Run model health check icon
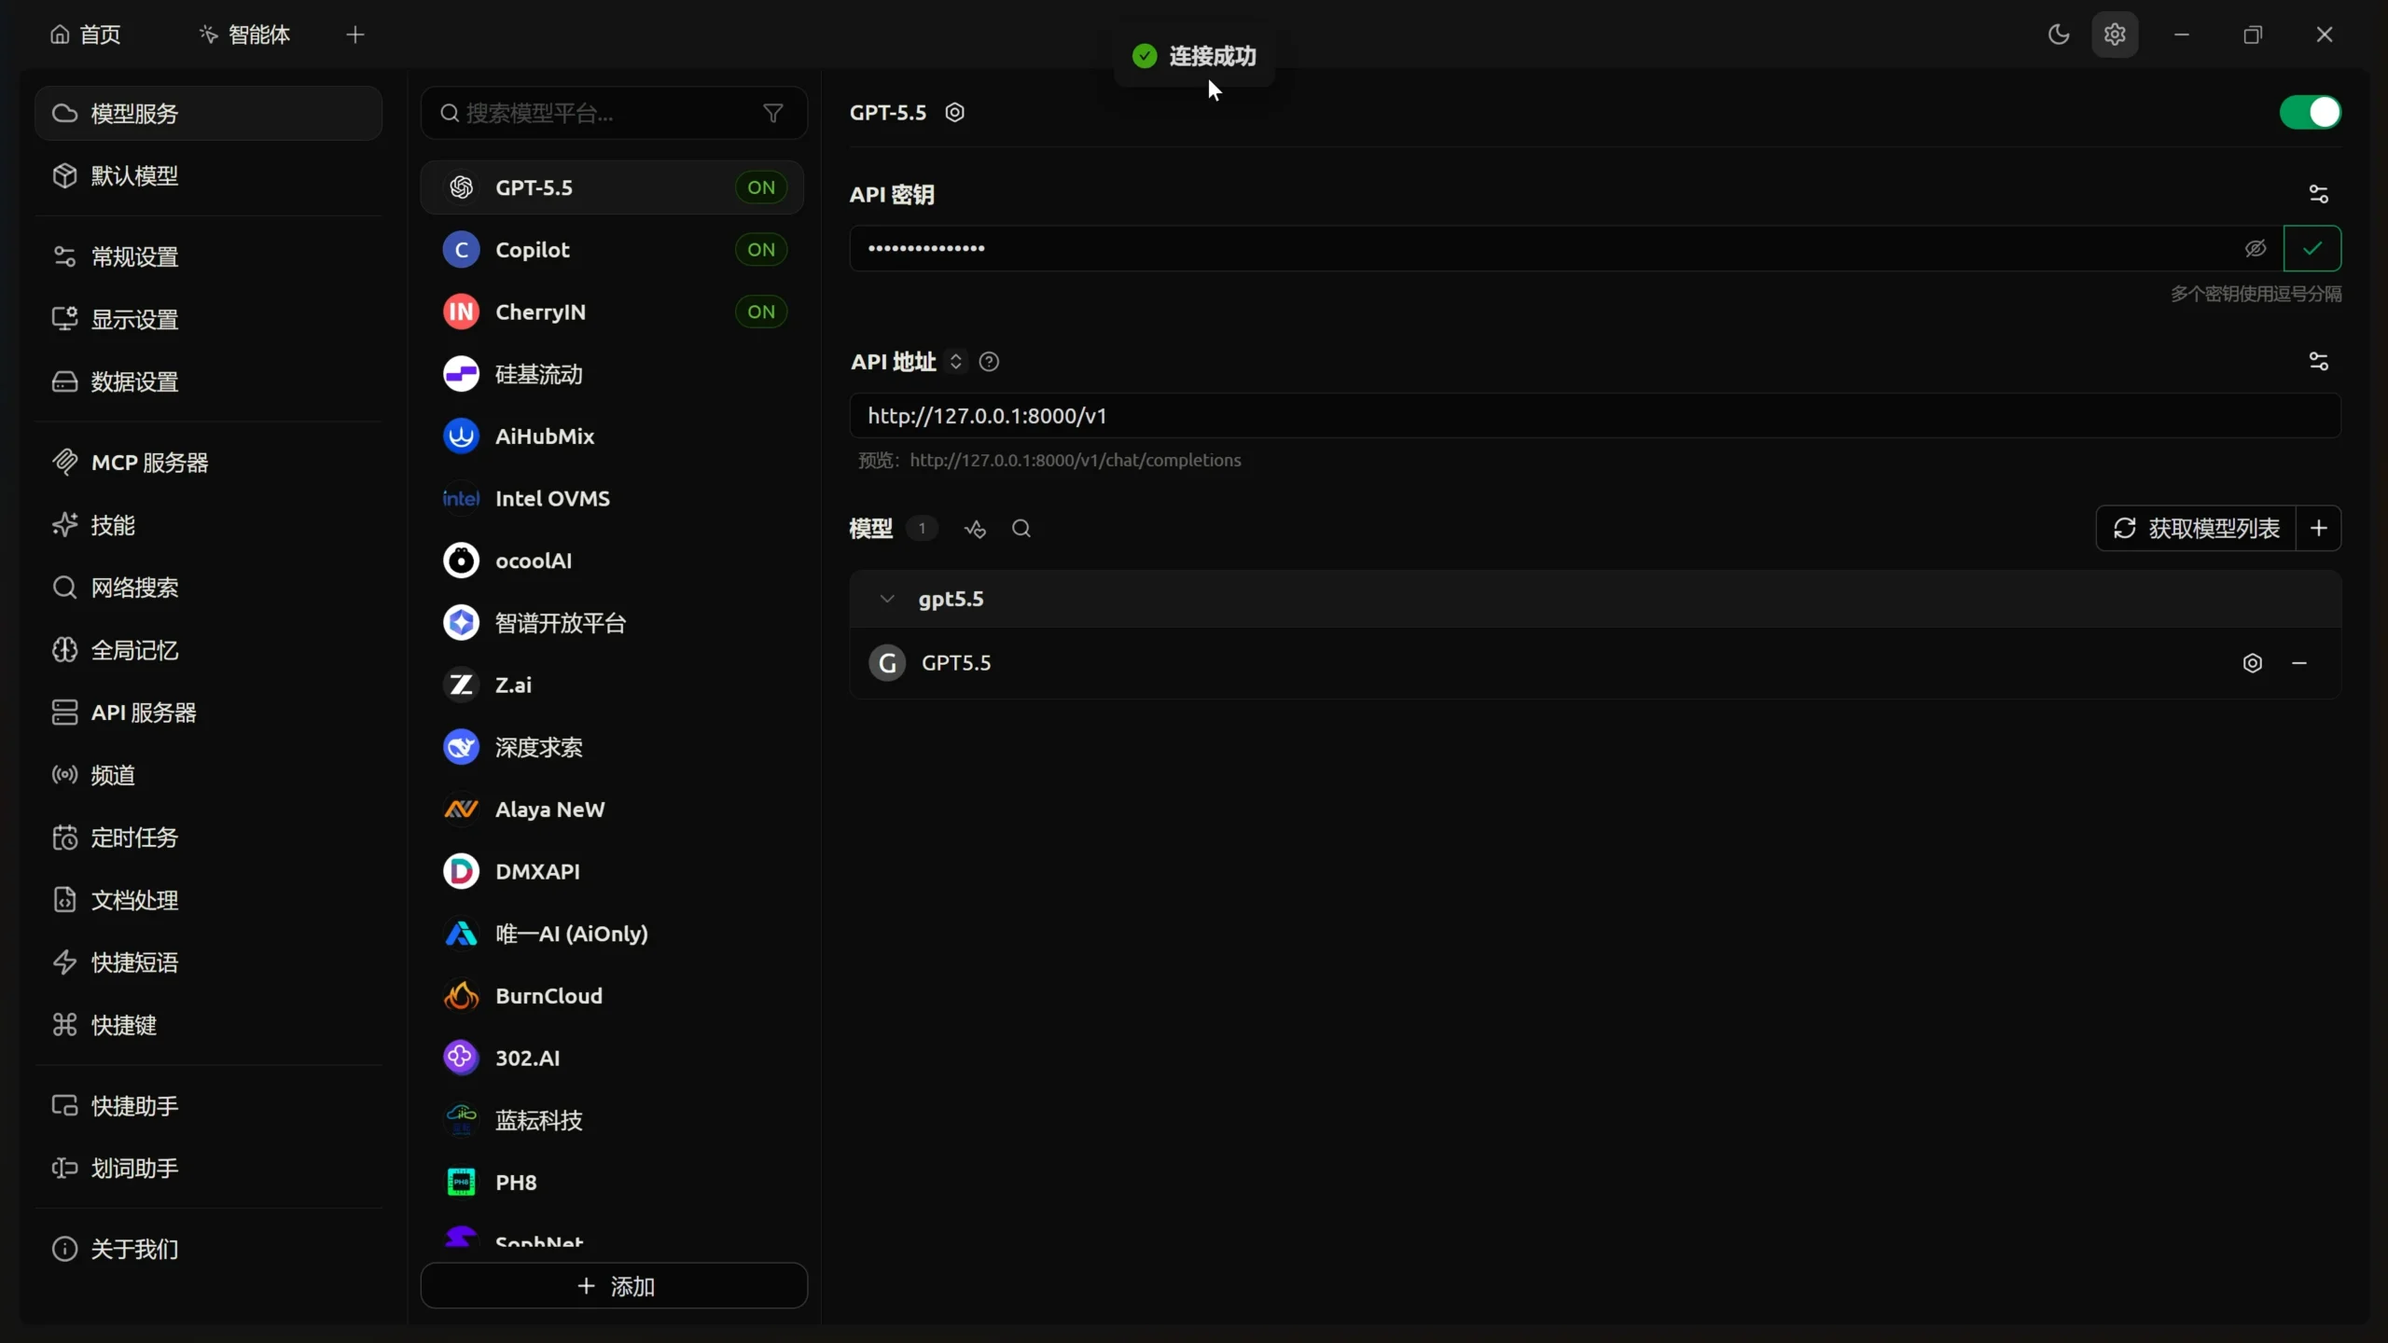 [x=975, y=529]
